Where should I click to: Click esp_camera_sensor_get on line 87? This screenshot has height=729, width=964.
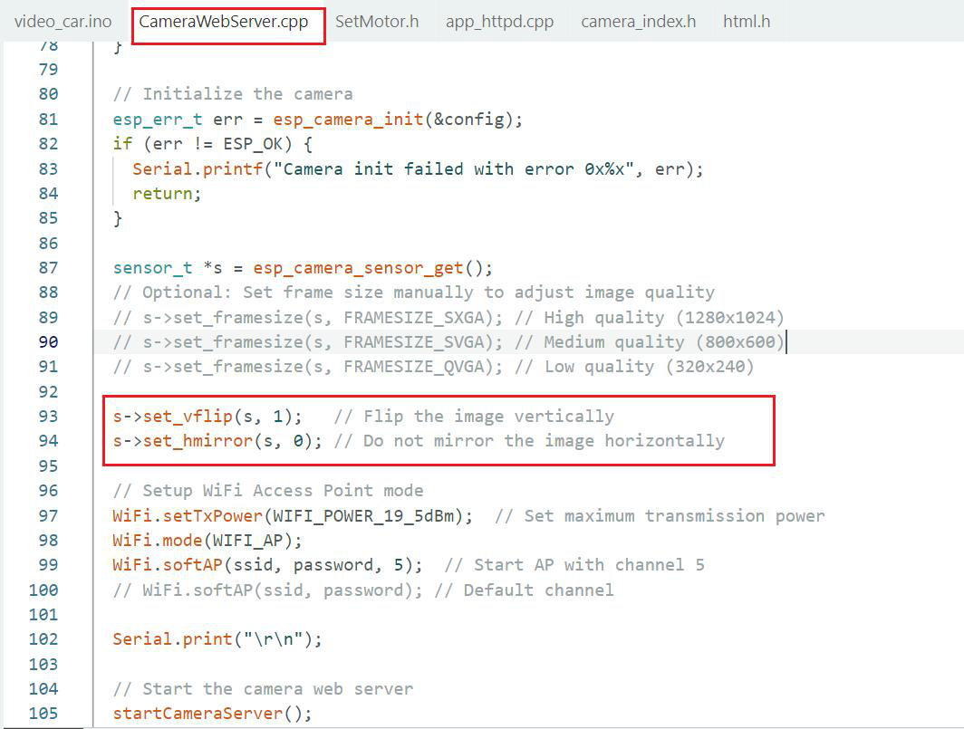tap(358, 268)
